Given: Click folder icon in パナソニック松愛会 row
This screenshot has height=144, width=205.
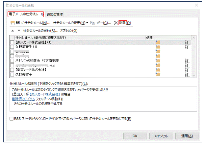Looking at the screenshot, I should pyautogui.click(x=158, y=61).
